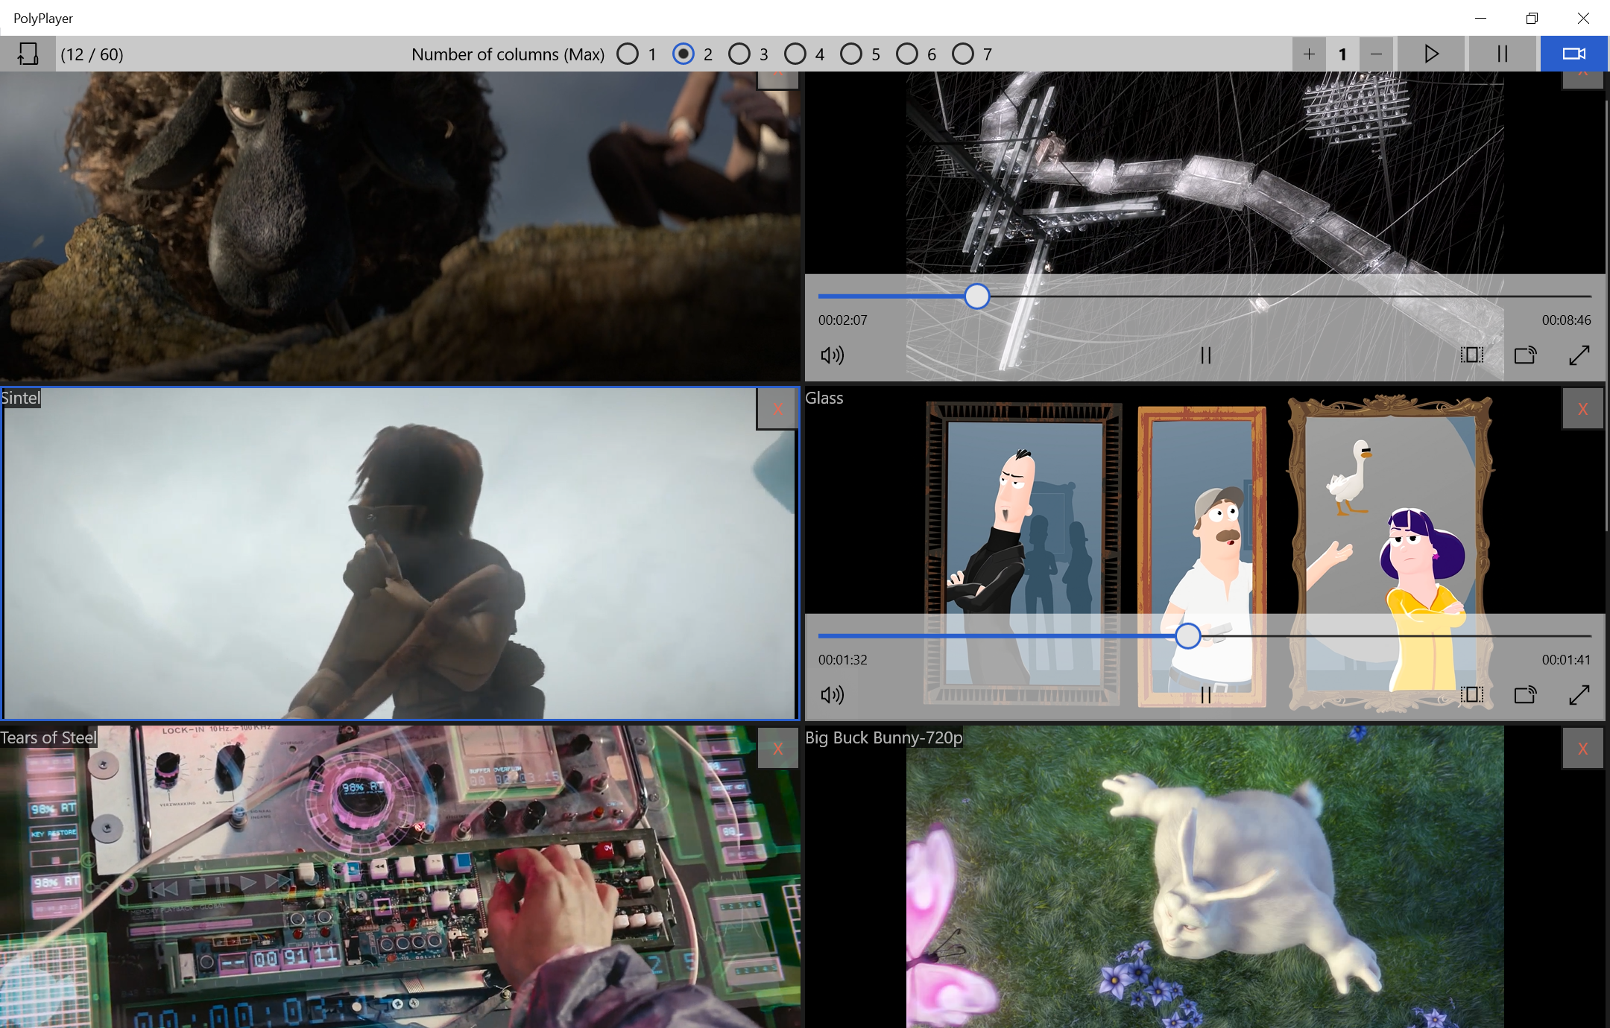Click the plus increment button in toolbar
1610x1028 pixels.
tap(1309, 54)
